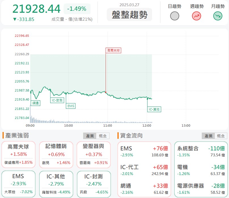Open the 記憶體銷 industry card
Image resolution: width=229 pixels, height=198 pixels.
pyautogui.click(x=56, y=154)
